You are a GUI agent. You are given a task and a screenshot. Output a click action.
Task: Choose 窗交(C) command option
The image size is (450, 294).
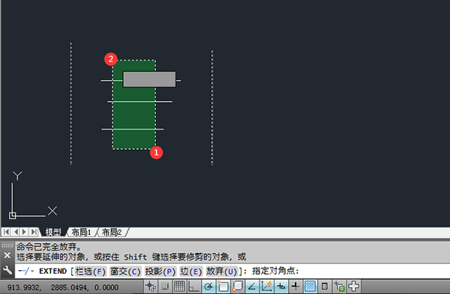point(125,271)
